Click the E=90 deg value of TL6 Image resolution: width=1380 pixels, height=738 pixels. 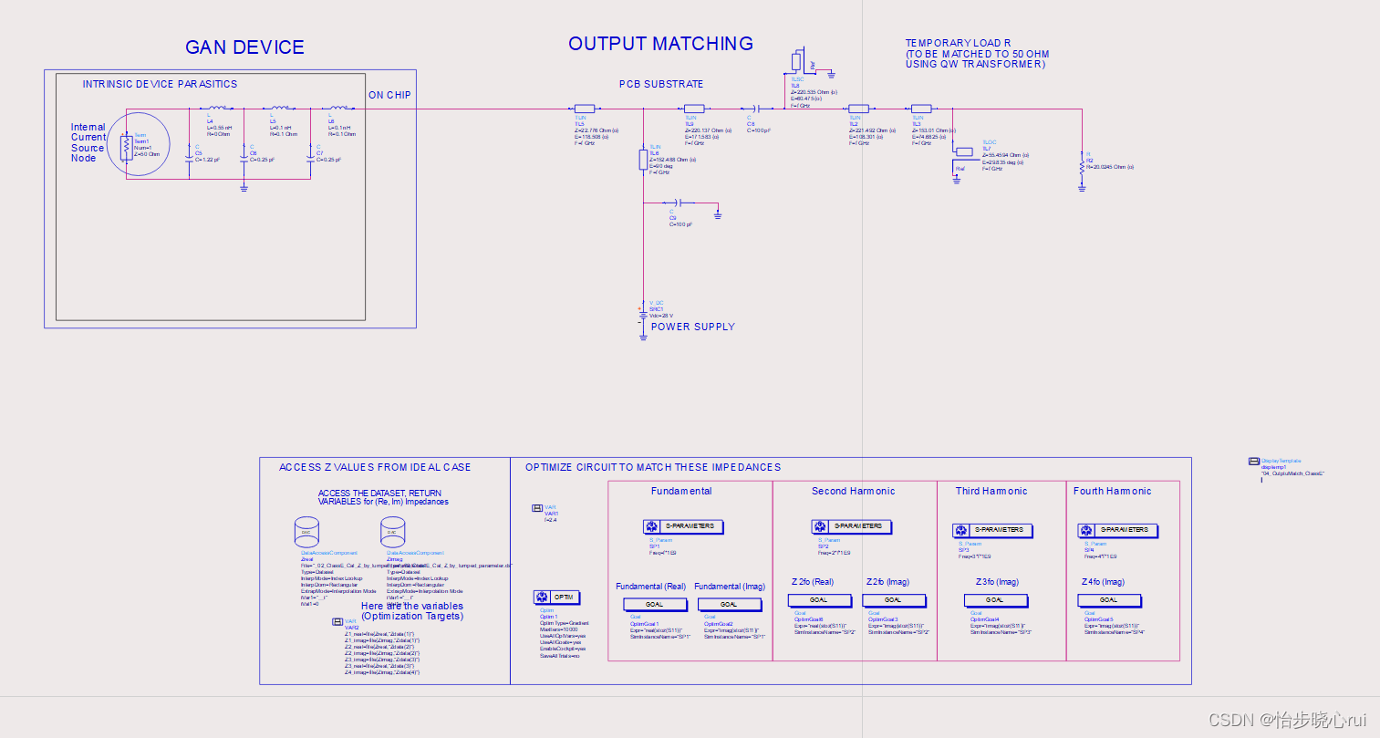(661, 166)
